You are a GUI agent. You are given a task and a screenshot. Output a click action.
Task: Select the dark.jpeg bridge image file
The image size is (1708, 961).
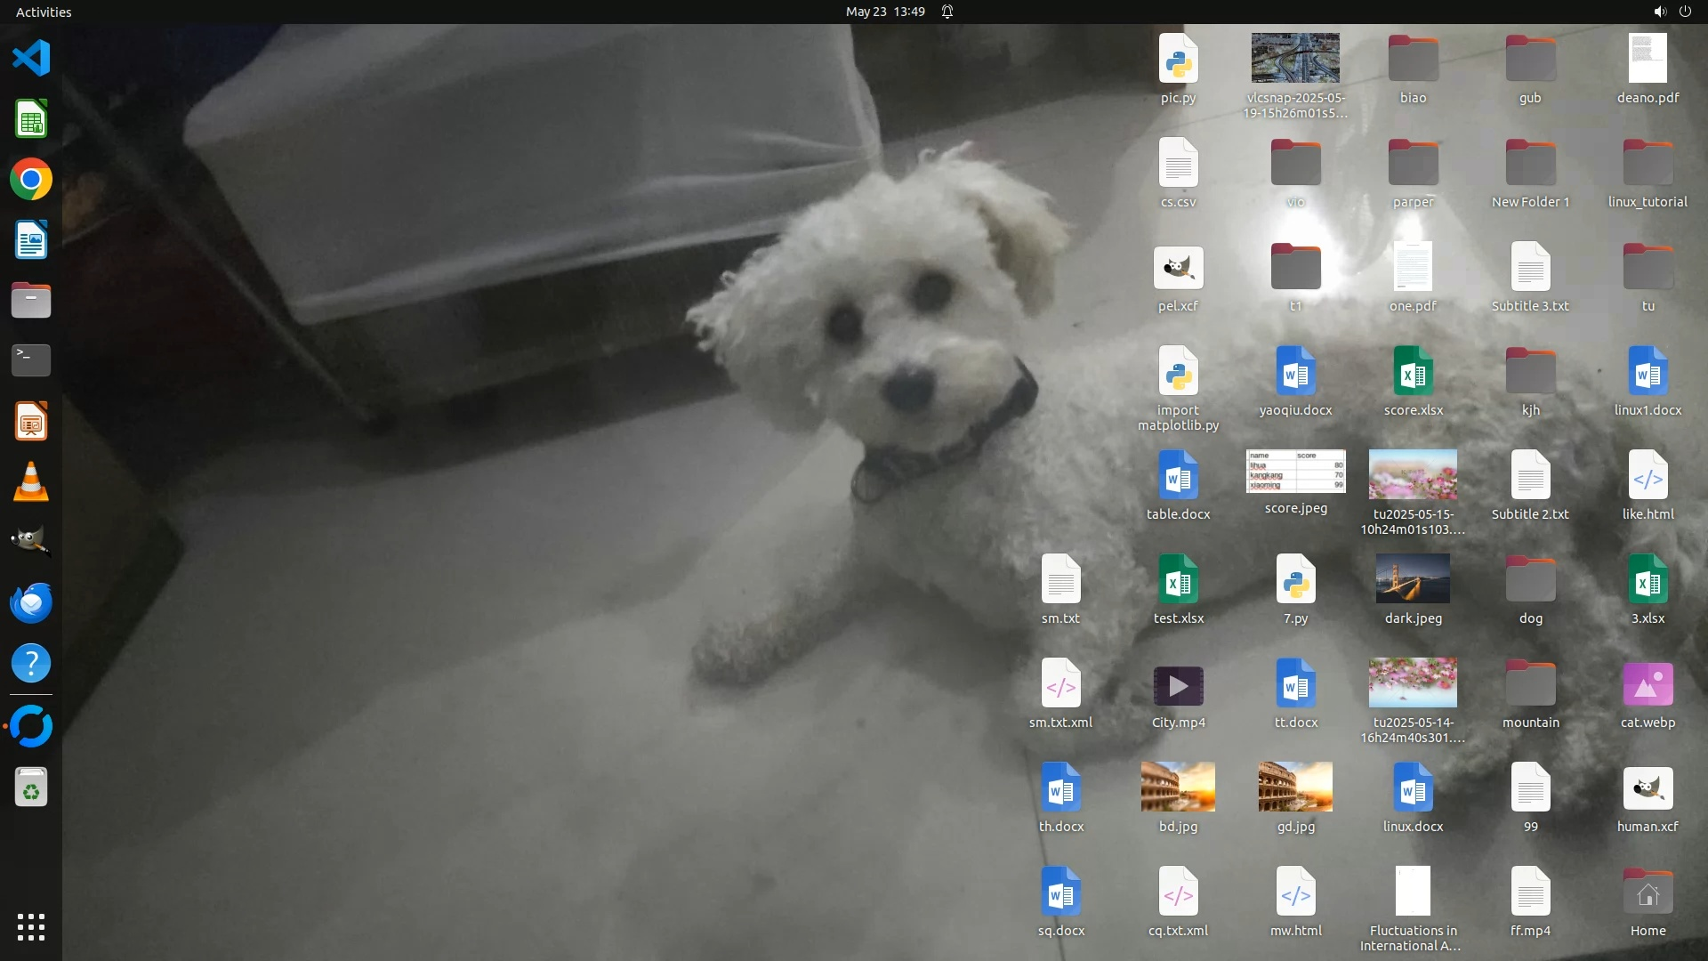pyautogui.click(x=1413, y=579)
